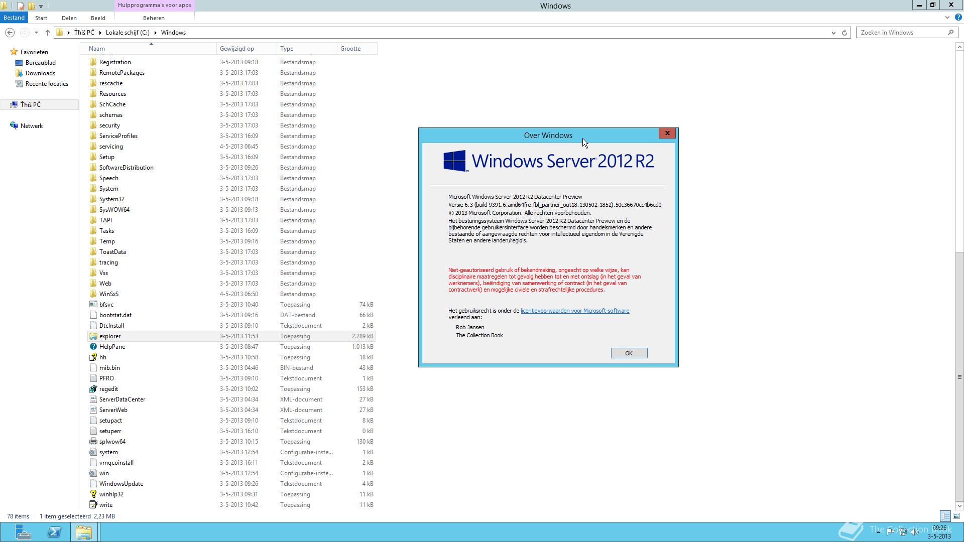
Task: Open licentievoorwaarden voor Microsoft-software link
Action: click(x=575, y=311)
